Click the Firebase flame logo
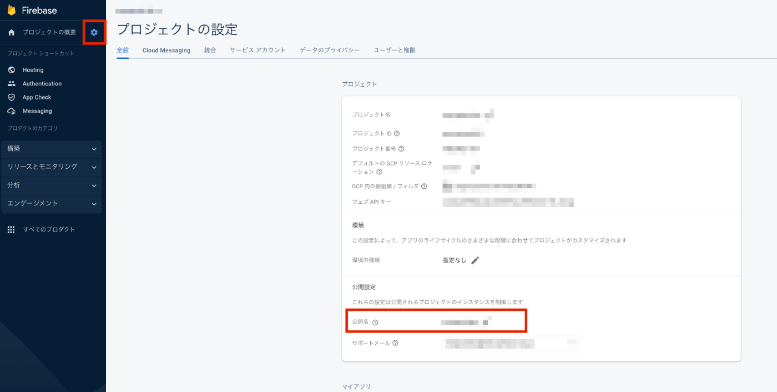 [11, 10]
